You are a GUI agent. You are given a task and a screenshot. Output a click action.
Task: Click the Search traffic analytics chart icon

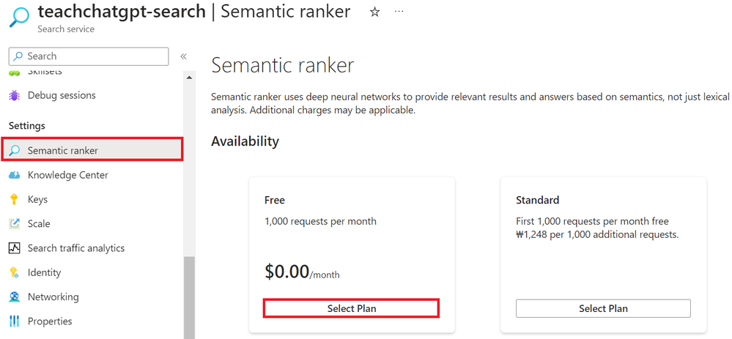click(14, 248)
